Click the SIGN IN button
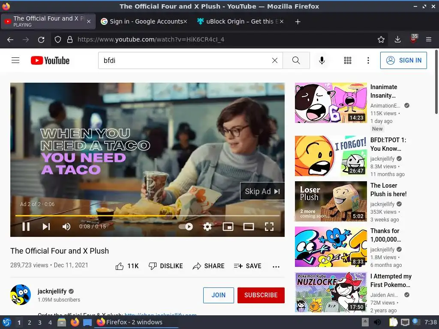Image resolution: width=439 pixels, height=329 pixels. [x=403, y=60]
